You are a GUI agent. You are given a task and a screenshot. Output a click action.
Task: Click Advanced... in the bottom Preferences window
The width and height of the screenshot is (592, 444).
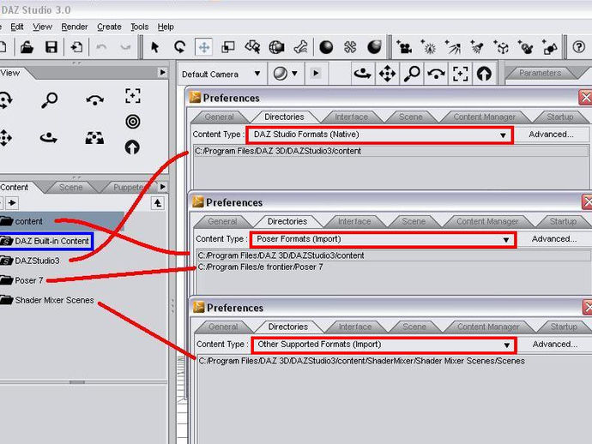(554, 344)
